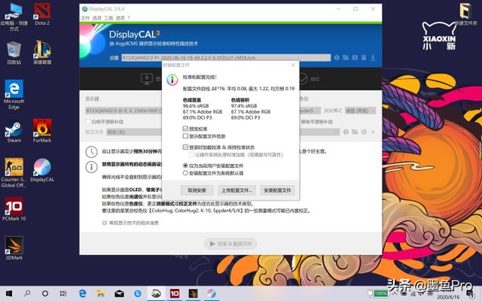The width and height of the screenshot is (482, 301).
Task: Click the settings info icon in the blue header
Action: [x=337, y=57]
